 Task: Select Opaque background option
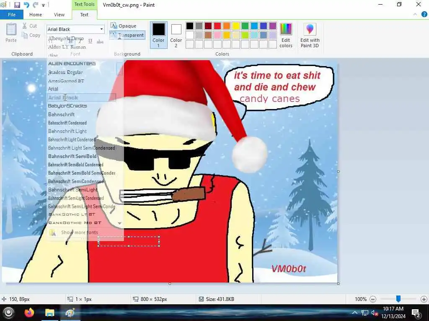click(124, 26)
